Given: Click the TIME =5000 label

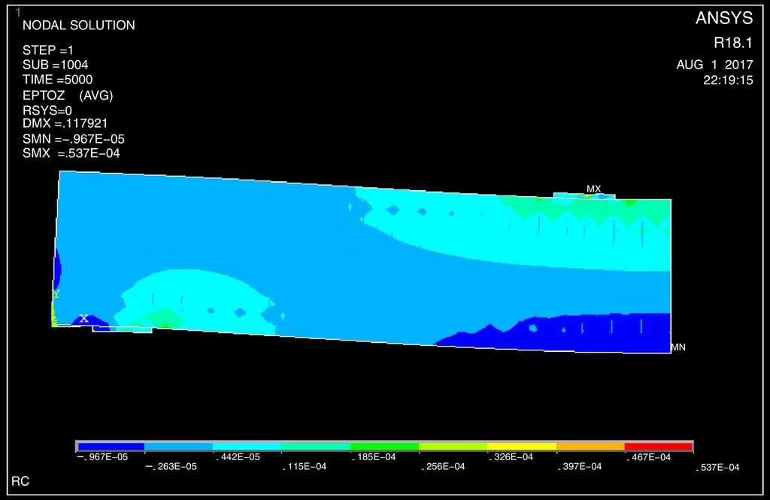Looking at the screenshot, I should coord(58,80).
